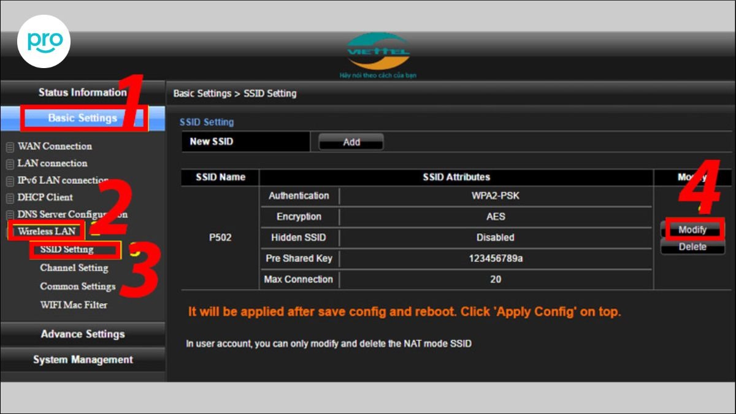Click the Max Connection label cell
Viewport: 736px width, 414px height.
[x=299, y=280]
